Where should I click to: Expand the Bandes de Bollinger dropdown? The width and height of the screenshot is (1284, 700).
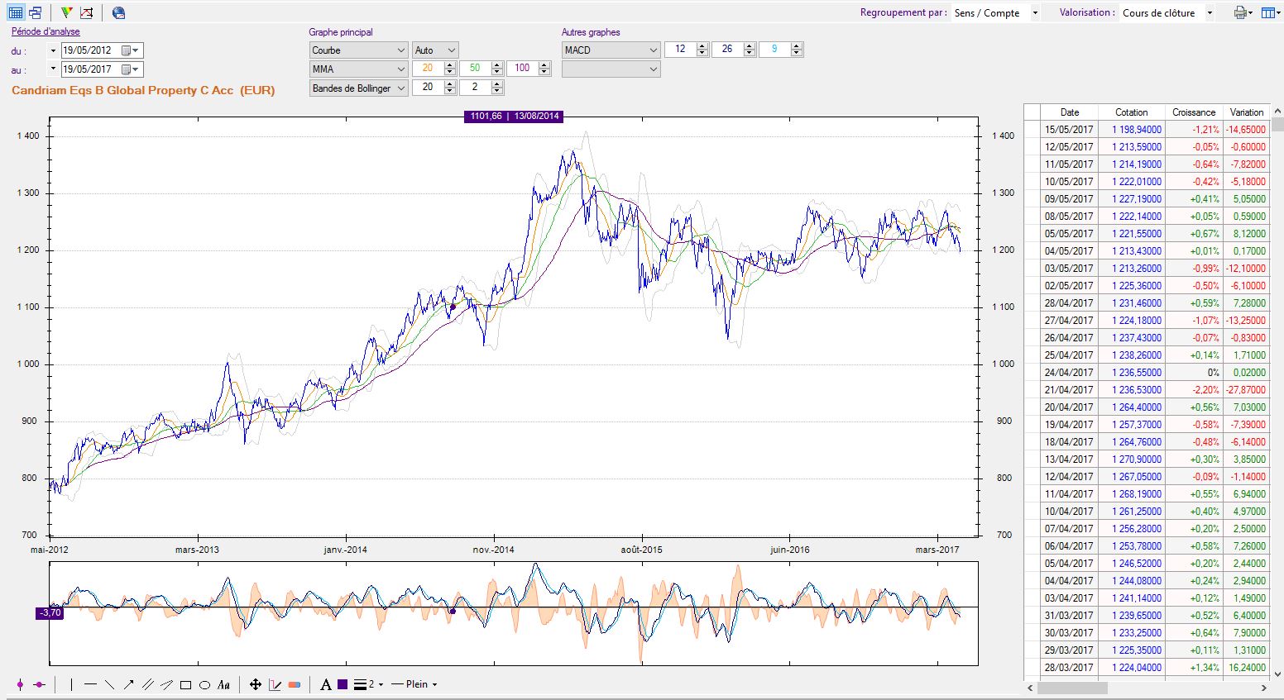[x=358, y=88]
